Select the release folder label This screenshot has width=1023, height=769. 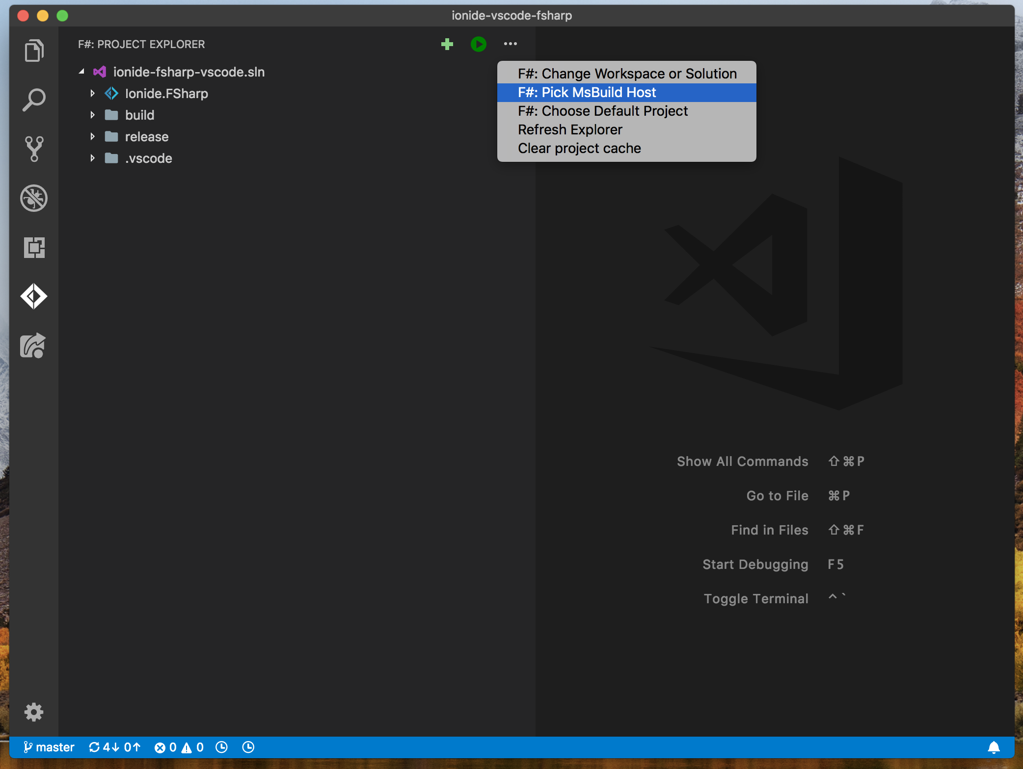(147, 137)
